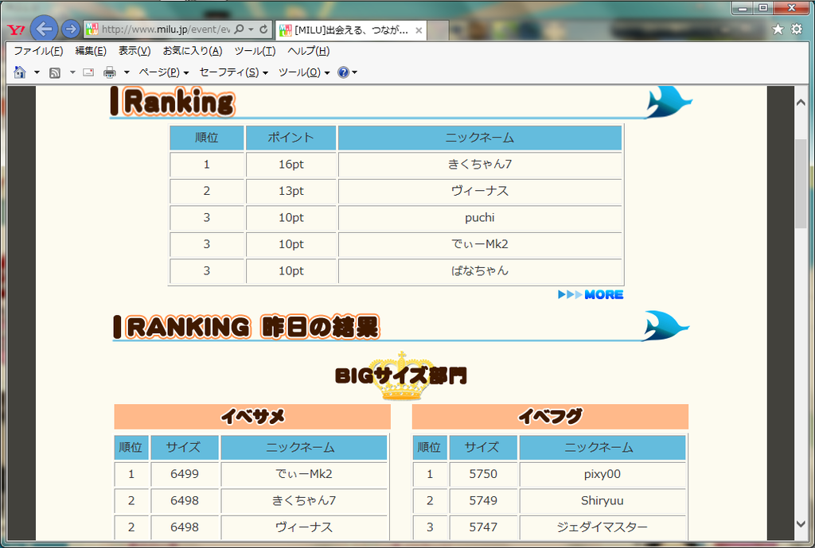Click the MORE link below the ranking table

tap(591, 295)
